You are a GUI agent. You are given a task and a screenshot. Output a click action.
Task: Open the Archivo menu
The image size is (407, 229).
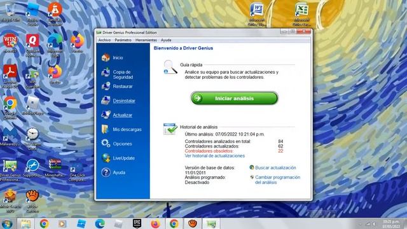(104, 40)
